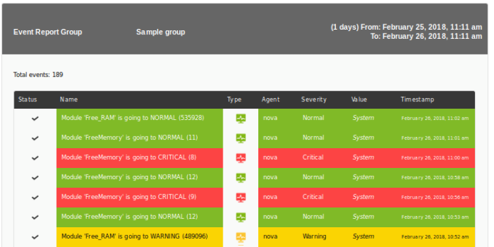This screenshot has width=494, height=247.
Task: Click the yellow module icon for the Free_RAM WARNING event
Action: coord(240,237)
